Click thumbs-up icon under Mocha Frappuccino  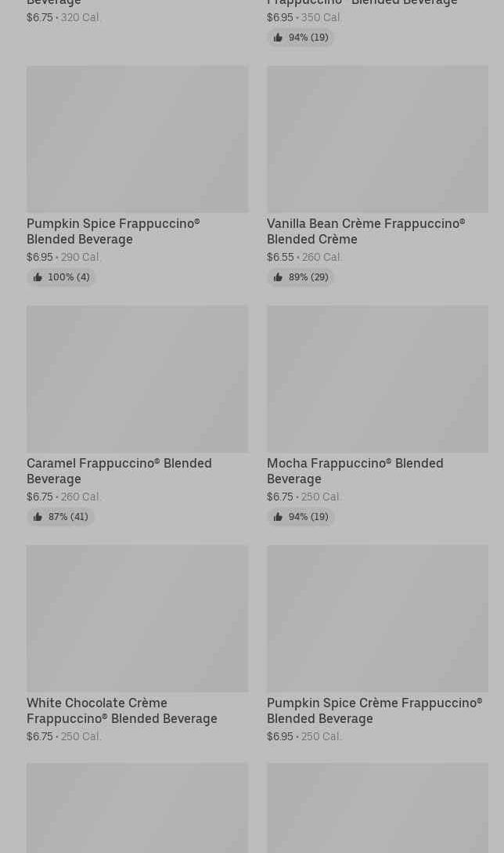[x=278, y=517]
